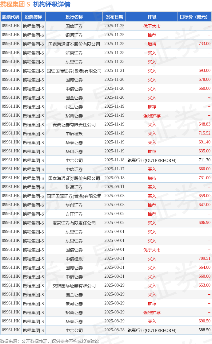Click target price 647.00
Viewport: 212px width, 344px height.
pyautogui.click(x=204, y=205)
